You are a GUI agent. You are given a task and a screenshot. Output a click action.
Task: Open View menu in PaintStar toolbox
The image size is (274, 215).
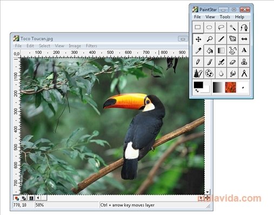[210, 17]
